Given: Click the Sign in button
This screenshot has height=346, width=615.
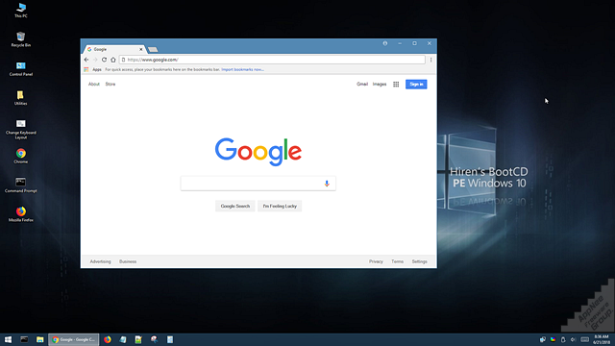Looking at the screenshot, I should 416,85.
